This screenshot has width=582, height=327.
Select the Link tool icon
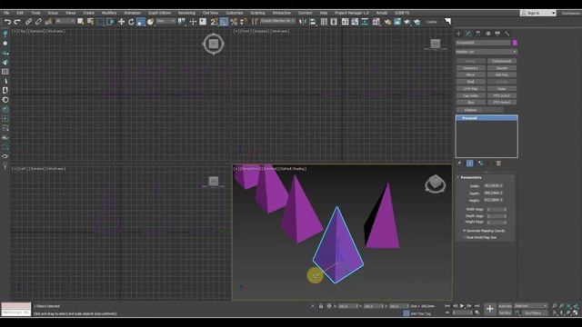pyautogui.click(x=28, y=22)
